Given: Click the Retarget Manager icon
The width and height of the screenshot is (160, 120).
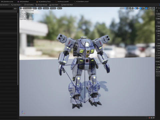Looking at the screenshot, I should tap(36, 5).
